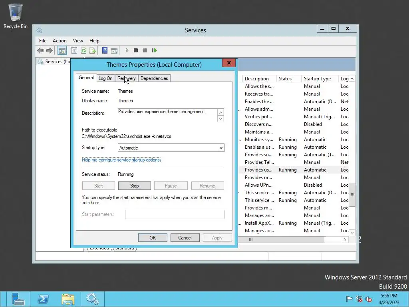Select the 'Maintains a...' service row
Image resolution: width=409 pixels, height=307 pixels.
294,132
